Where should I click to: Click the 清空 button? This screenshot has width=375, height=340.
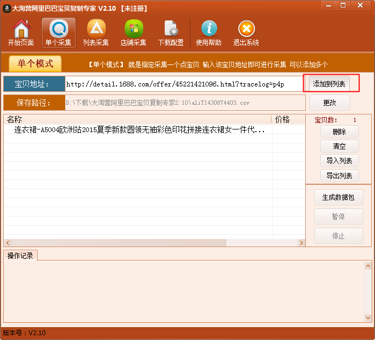click(x=340, y=146)
